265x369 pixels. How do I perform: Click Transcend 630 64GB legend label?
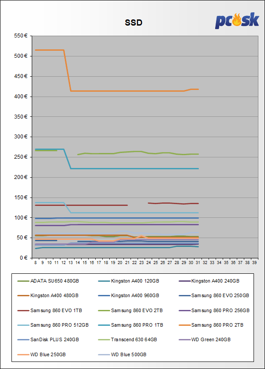pos(133,340)
